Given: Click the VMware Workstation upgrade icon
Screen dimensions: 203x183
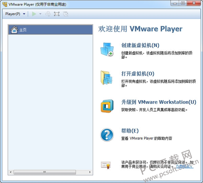Looking at the screenshot, I should point(107,106).
